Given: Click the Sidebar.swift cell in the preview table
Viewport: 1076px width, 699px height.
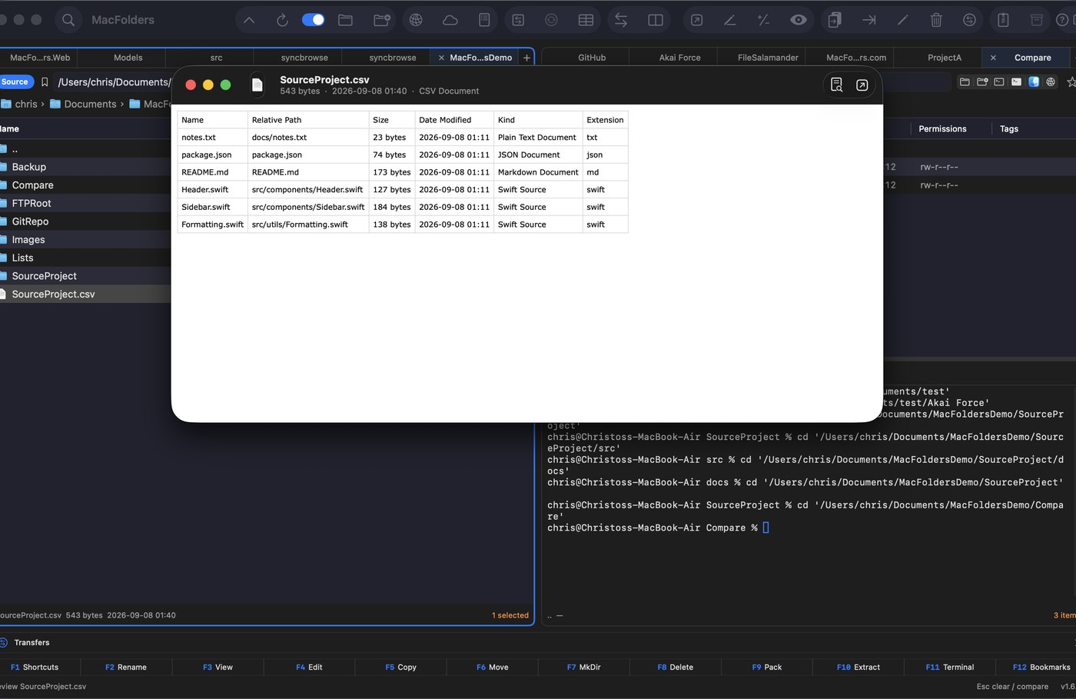Looking at the screenshot, I should tap(212, 207).
